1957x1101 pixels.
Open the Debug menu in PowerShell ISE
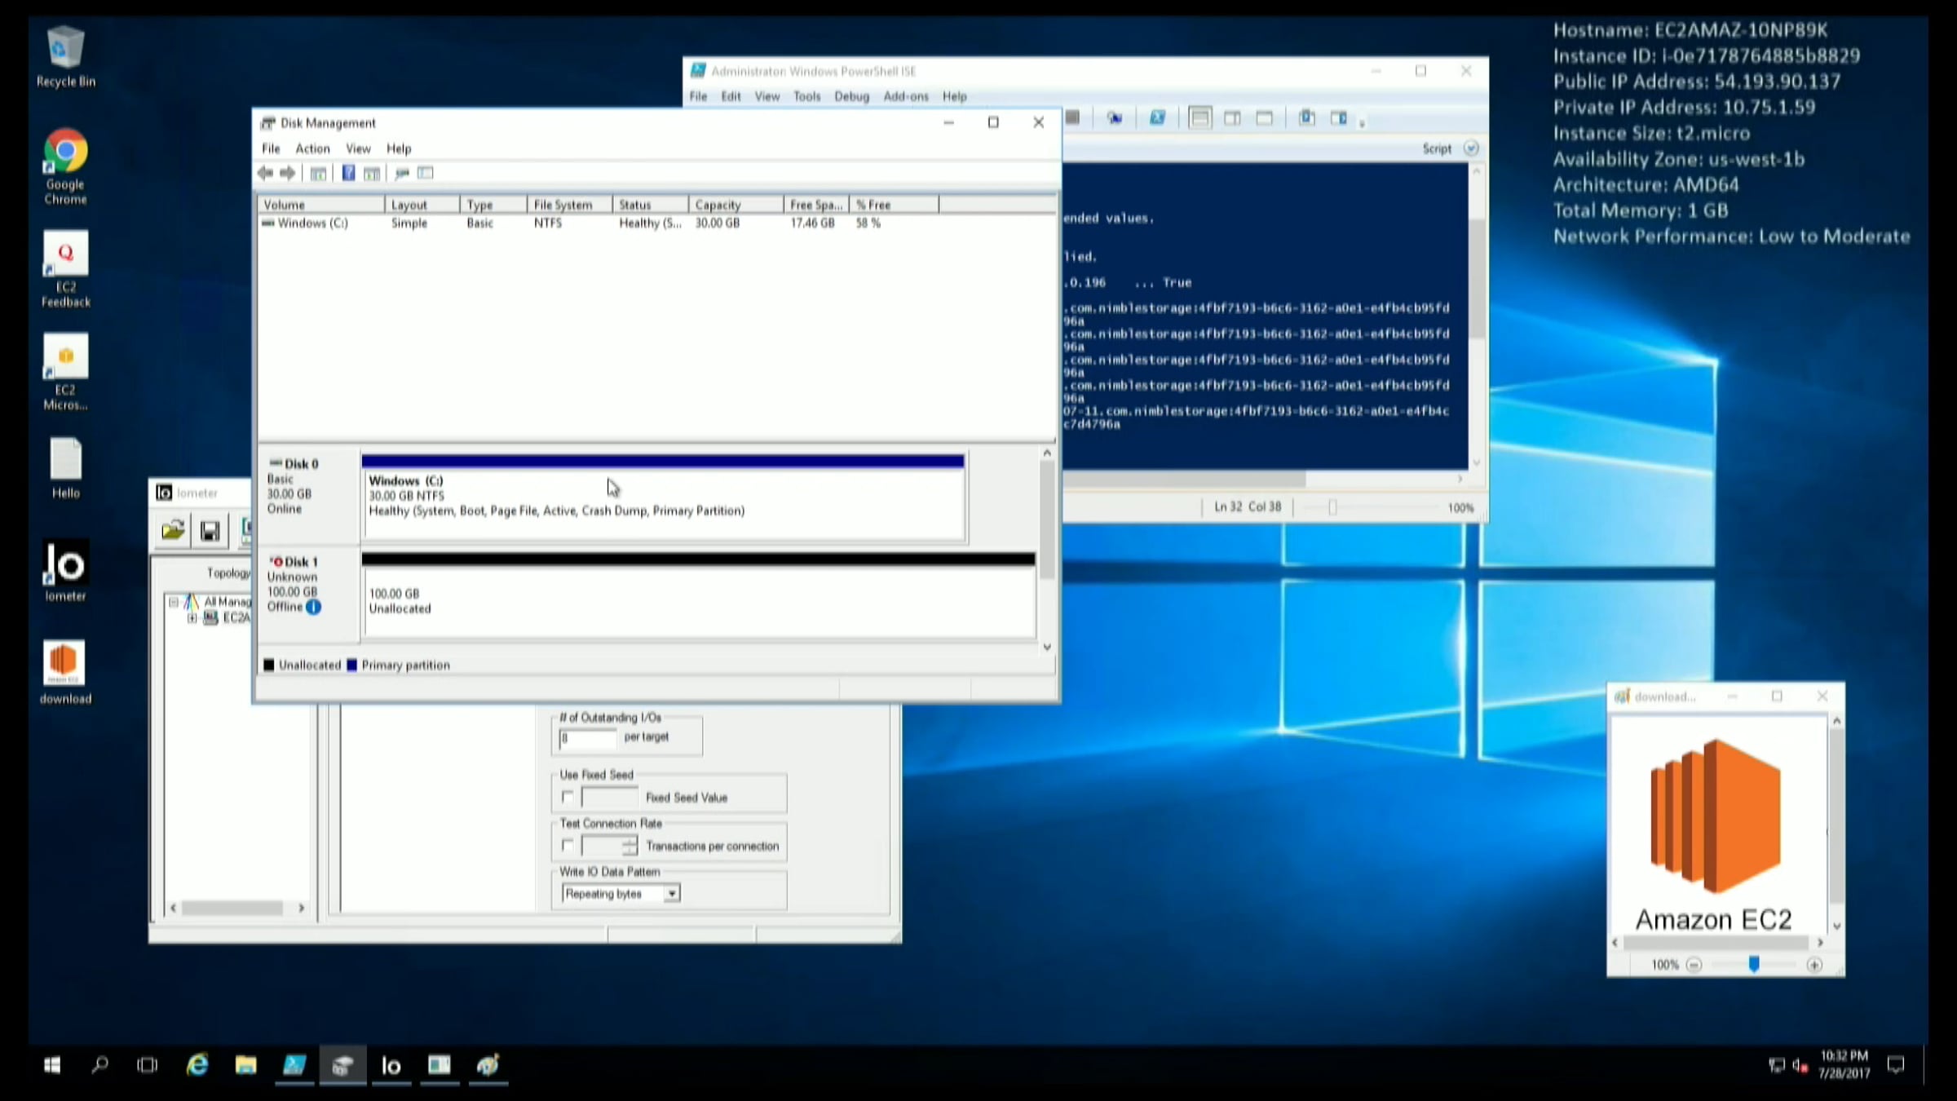click(x=851, y=96)
